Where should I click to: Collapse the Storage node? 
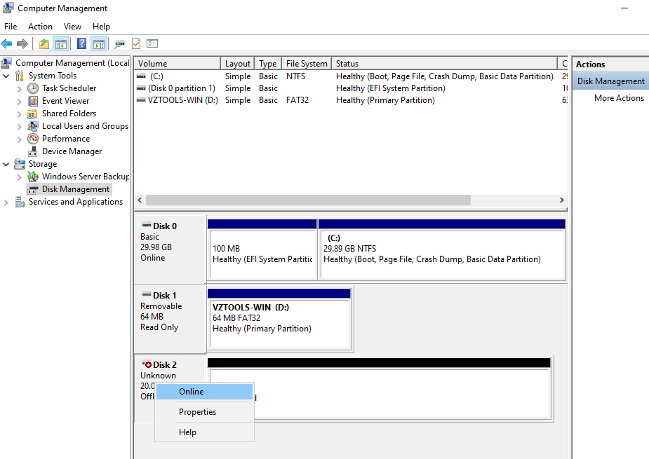6,164
